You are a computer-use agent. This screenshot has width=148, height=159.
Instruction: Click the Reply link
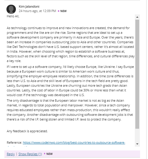11,154
